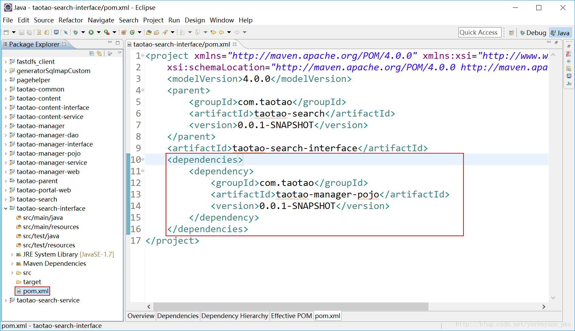
Task: Minimize the Package Explorer view
Action: tap(110, 42)
